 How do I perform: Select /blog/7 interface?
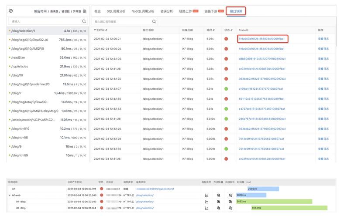[x=48, y=93]
